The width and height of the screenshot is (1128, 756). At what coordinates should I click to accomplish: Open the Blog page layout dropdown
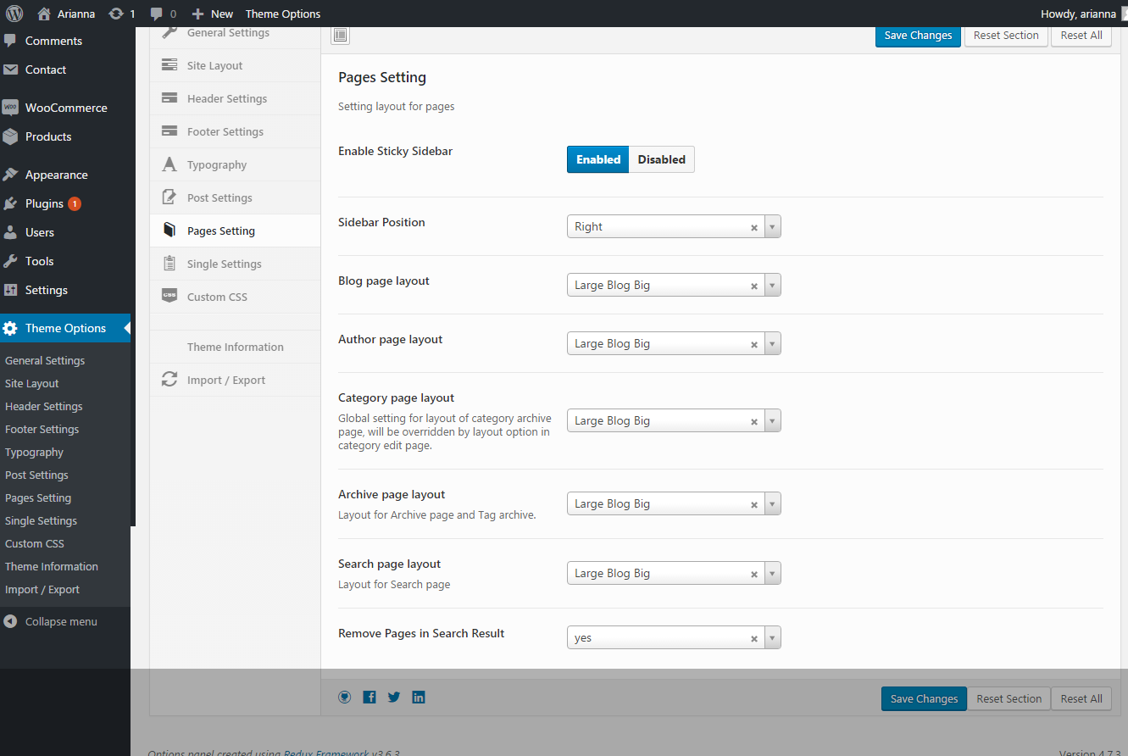pos(771,286)
